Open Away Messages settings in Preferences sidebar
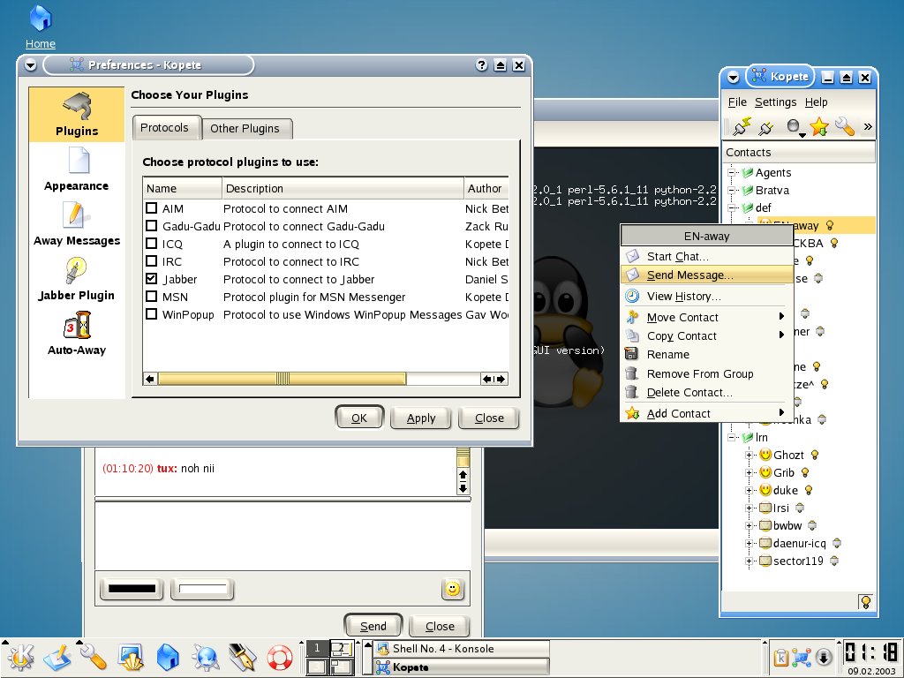 pyautogui.click(x=77, y=223)
